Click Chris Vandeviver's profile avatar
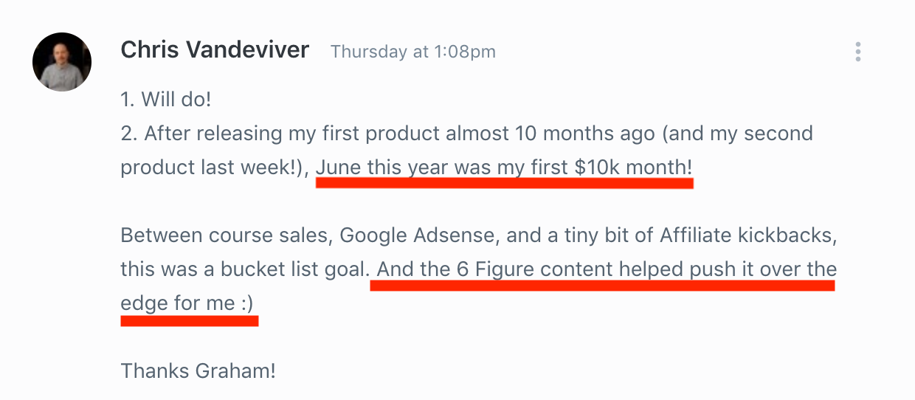This screenshot has width=915, height=400. [62, 62]
